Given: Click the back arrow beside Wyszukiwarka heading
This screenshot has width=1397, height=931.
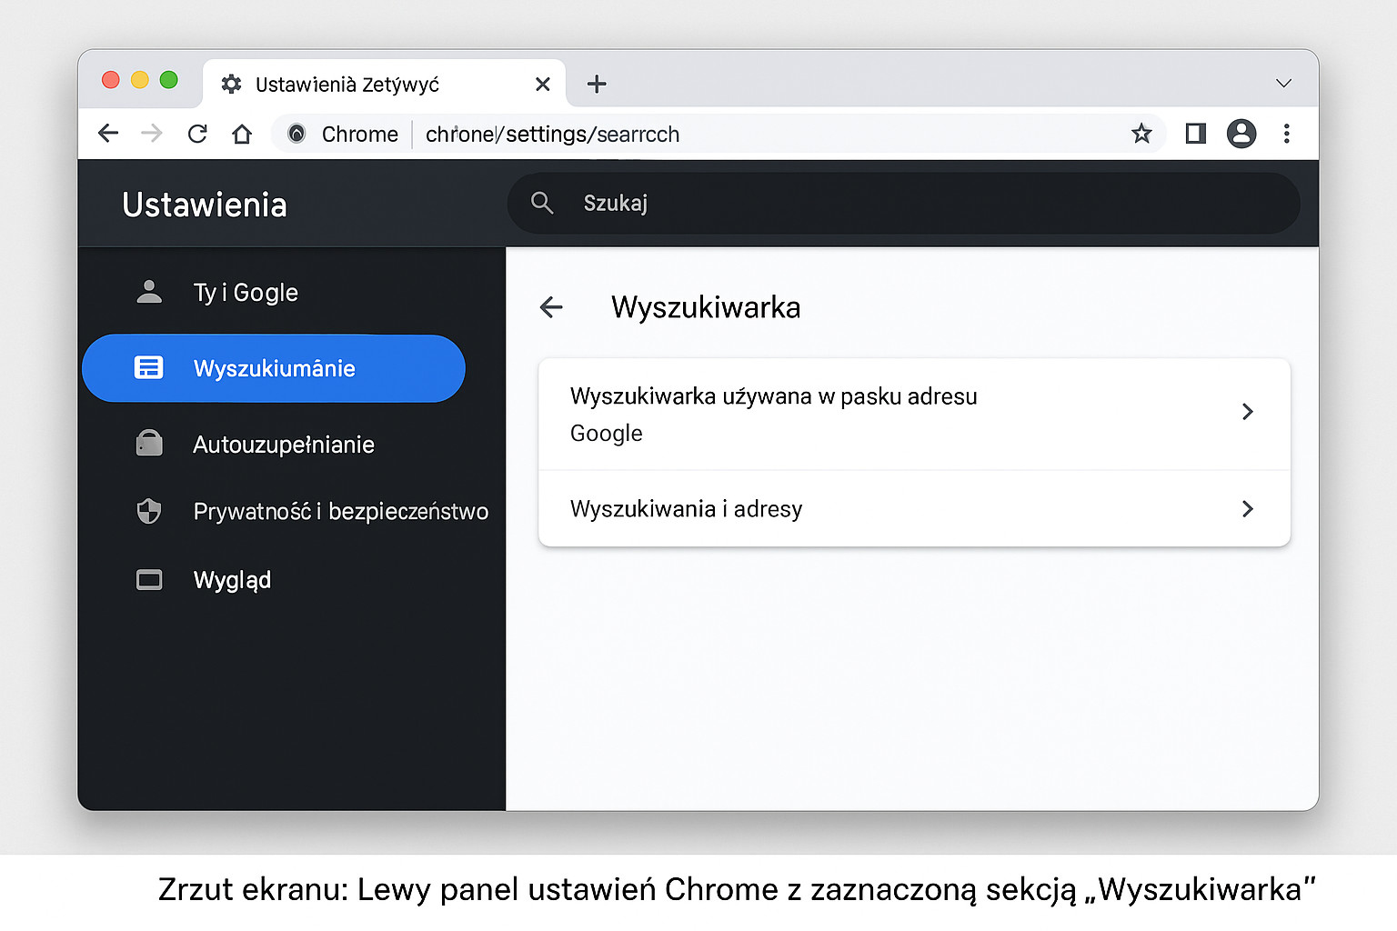Looking at the screenshot, I should pos(551,307).
